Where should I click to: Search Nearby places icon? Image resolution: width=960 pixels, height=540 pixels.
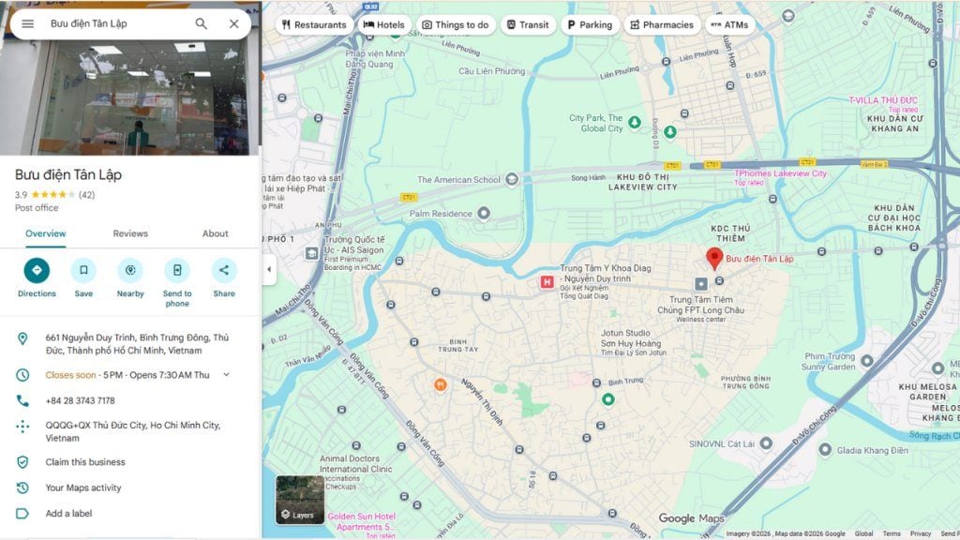tap(130, 271)
